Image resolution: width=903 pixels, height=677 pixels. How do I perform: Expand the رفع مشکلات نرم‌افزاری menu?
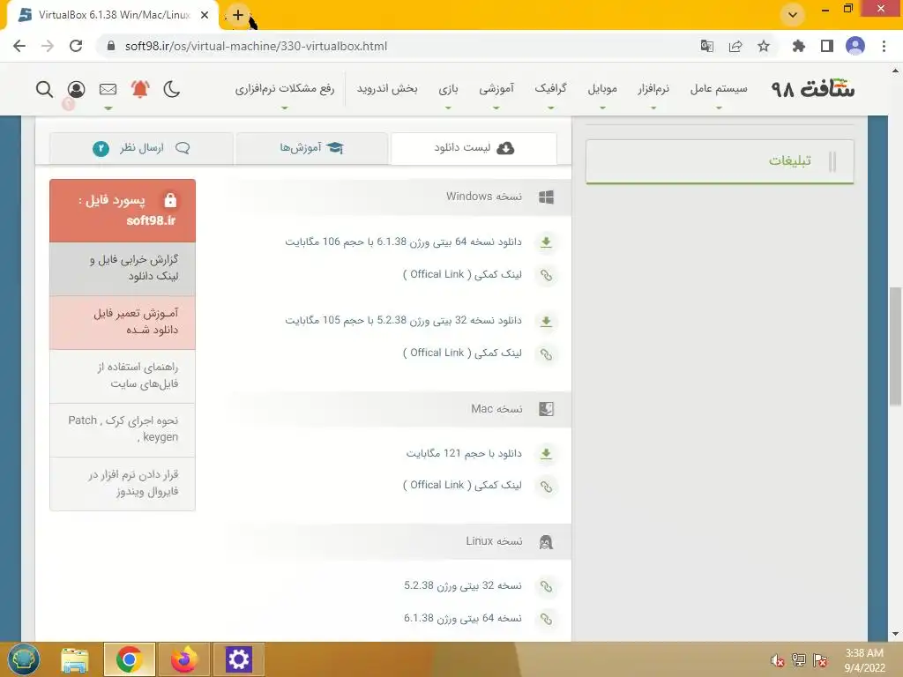(285, 89)
